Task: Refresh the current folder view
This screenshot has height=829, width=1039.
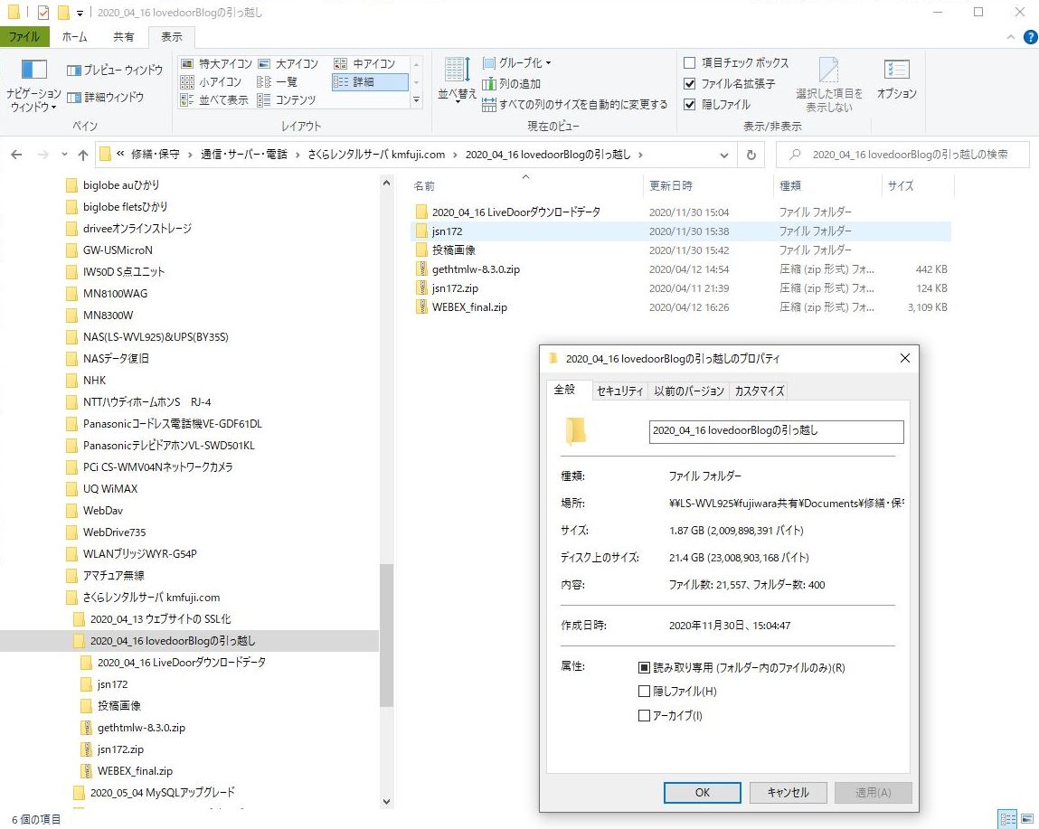Action: click(751, 155)
